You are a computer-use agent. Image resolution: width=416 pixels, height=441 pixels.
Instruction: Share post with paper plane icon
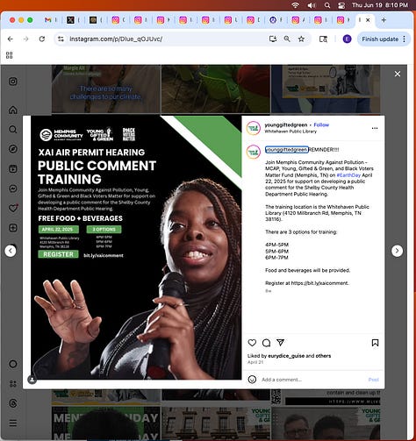[280, 343]
